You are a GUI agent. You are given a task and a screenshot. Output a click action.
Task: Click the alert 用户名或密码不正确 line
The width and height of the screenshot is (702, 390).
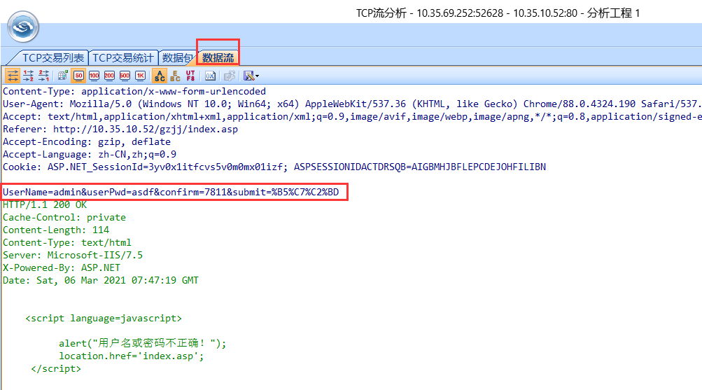coord(143,343)
